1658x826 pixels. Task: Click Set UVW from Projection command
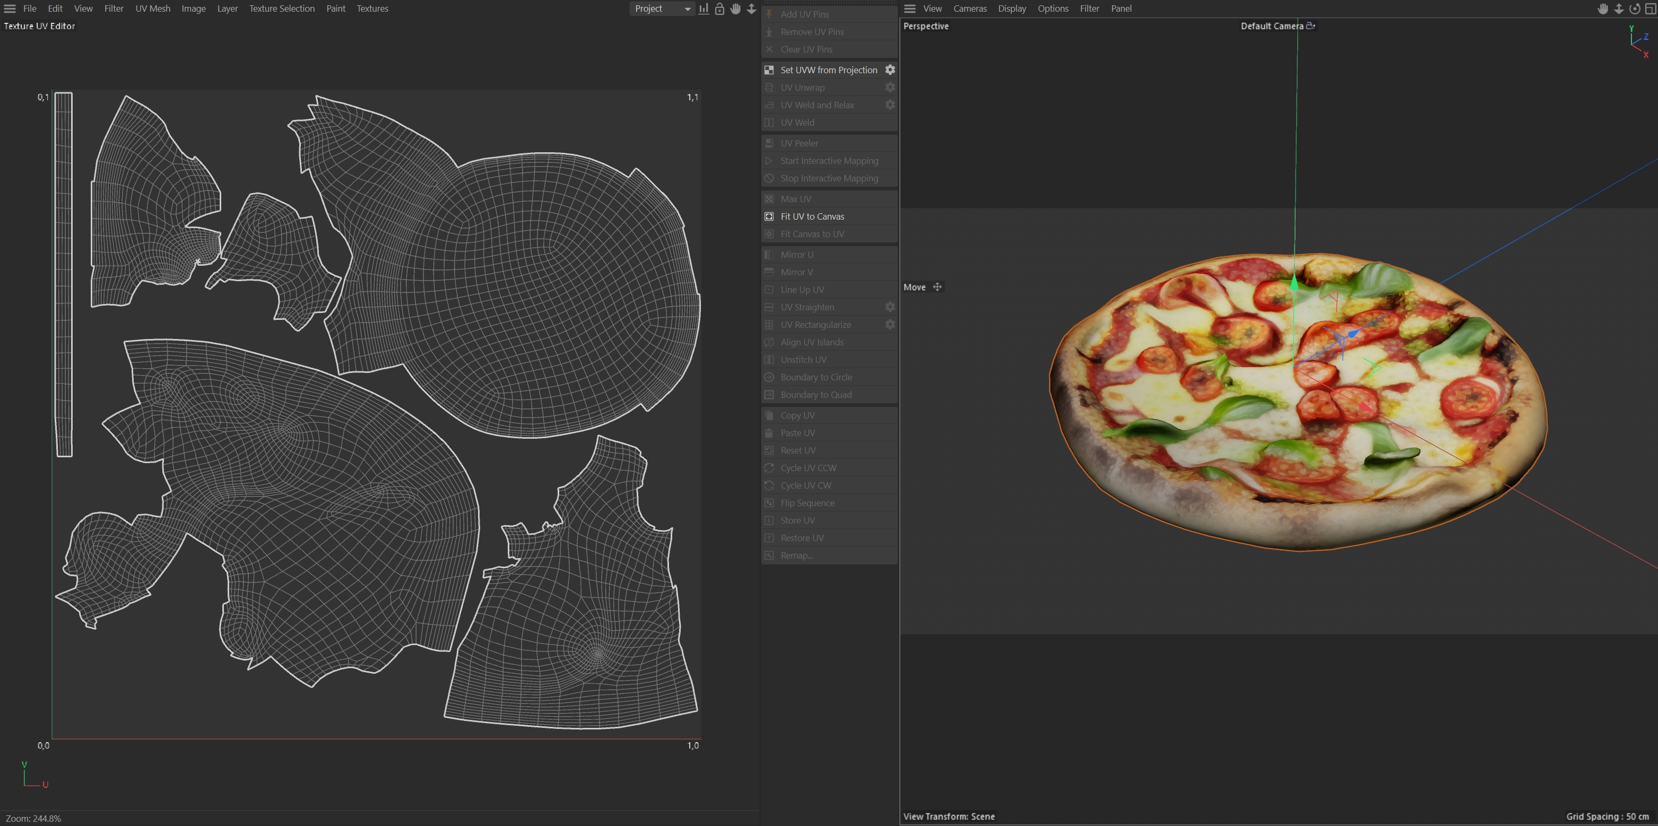coord(828,69)
